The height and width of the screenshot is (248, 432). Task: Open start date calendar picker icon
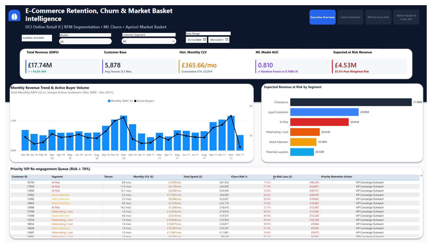tap(204, 40)
